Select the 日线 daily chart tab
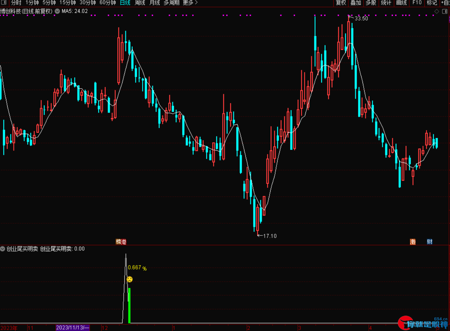 pyautogui.click(x=125, y=3)
